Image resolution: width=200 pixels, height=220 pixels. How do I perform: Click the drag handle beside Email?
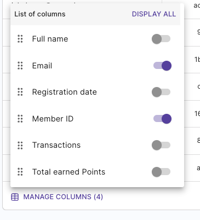pos(20,66)
